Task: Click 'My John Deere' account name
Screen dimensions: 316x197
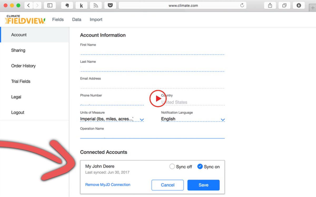Action: [x=100, y=166]
